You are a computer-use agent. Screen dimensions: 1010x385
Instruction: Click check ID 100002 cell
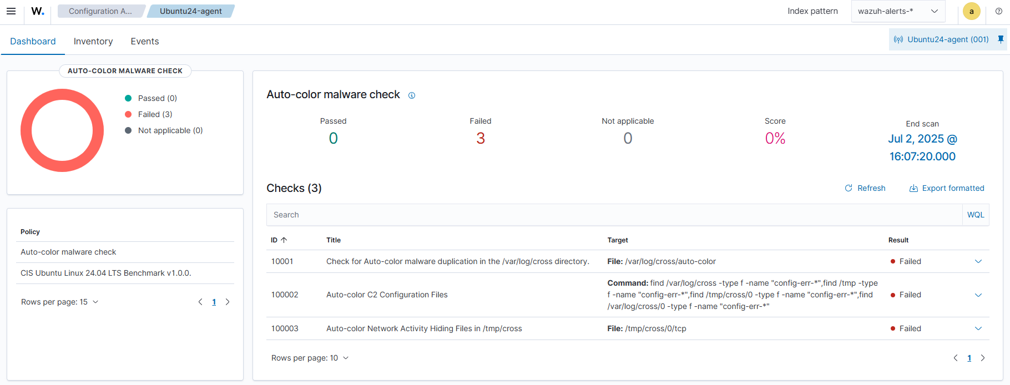(285, 295)
